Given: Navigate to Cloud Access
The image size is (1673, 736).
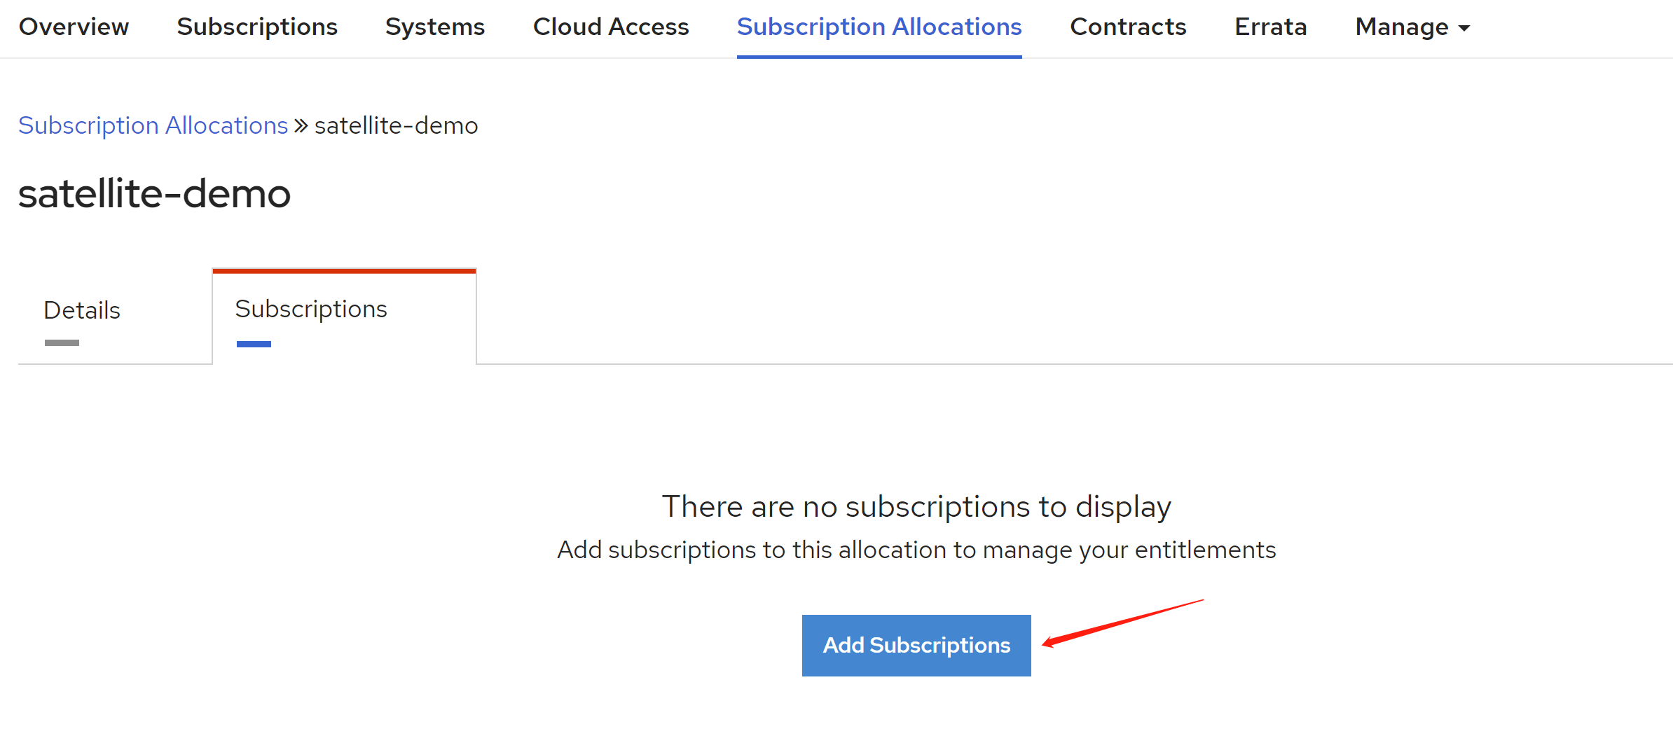Looking at the screenshot, I should 610,27.
